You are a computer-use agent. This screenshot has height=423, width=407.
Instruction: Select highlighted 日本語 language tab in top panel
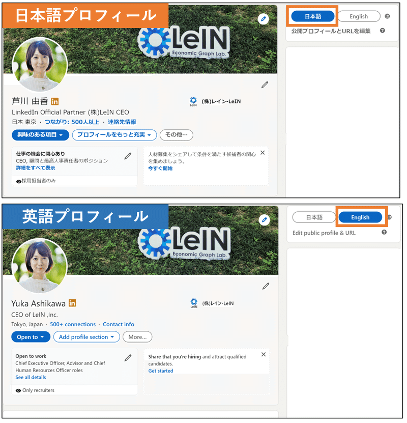(313, 16)
